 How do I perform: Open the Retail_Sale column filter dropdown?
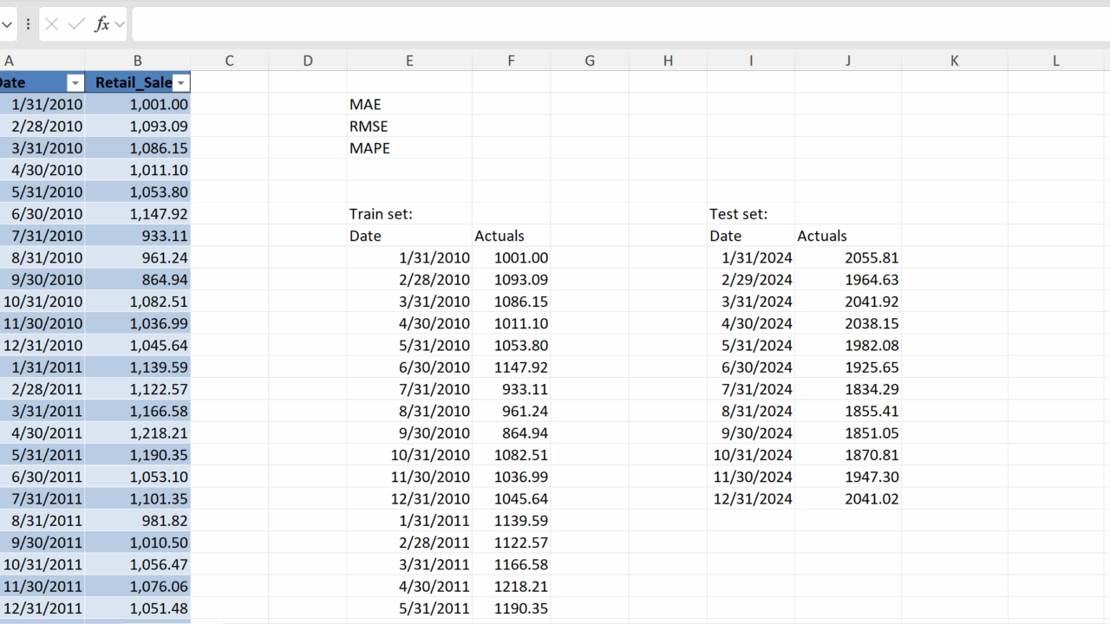(x=180, y=83)
